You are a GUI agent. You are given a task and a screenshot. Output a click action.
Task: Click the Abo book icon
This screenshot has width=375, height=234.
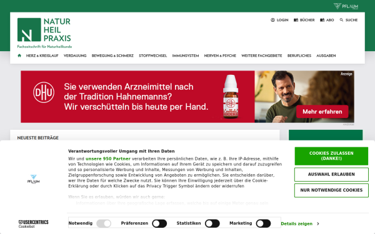[x=322, y=20]
